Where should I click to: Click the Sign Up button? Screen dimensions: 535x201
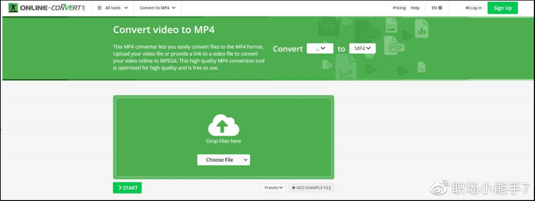click(x=502, y=8)
